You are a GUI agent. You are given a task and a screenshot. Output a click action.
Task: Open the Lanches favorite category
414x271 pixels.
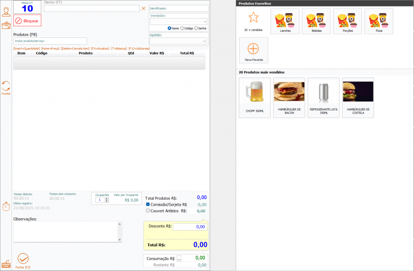point(285,21)
